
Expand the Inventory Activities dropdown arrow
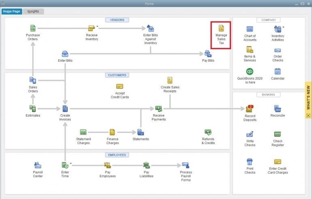283,27
